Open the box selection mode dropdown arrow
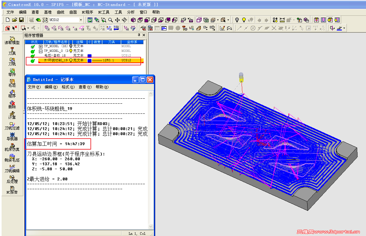The image size is (366, 236). click(28, 28)
